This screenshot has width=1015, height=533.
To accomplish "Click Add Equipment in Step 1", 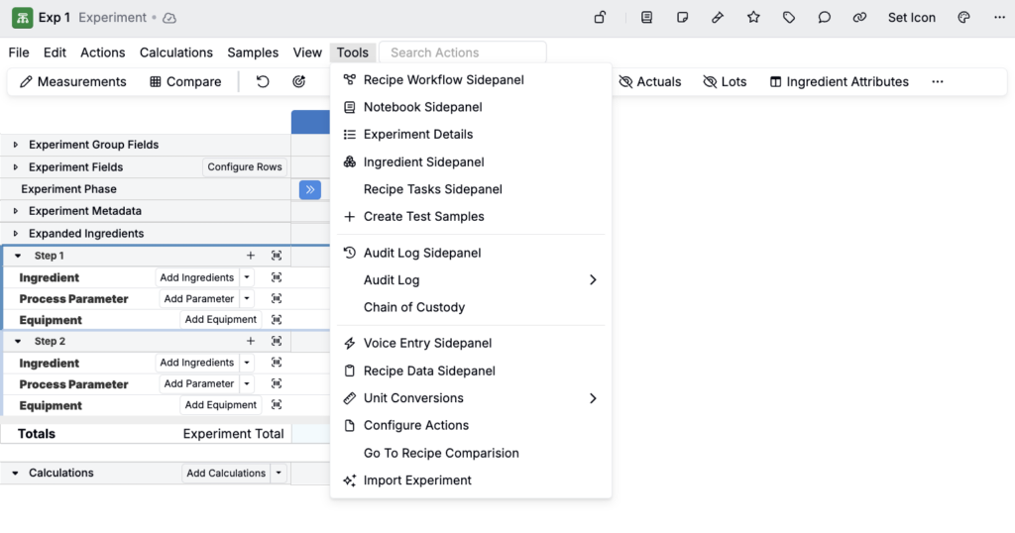I will (220, 320).
